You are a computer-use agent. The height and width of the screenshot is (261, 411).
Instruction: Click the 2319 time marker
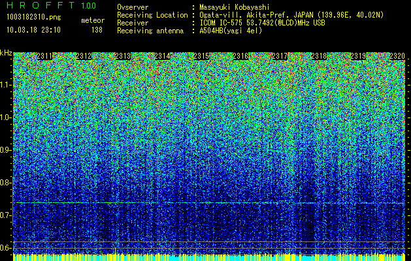point(358,56)
